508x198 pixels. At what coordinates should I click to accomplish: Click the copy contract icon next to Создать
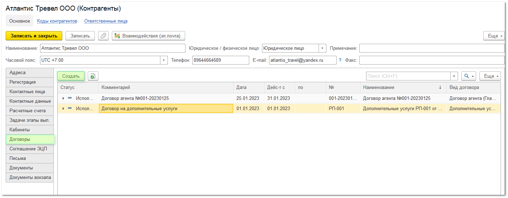click(x=93, y=76)
